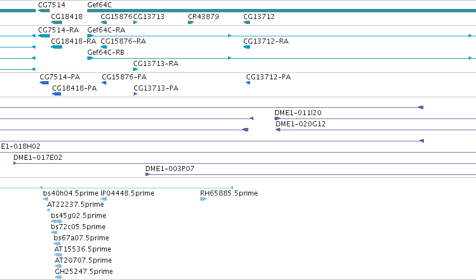Select transcript label CG7514-RA
The image size is (476, 280).
58,30
